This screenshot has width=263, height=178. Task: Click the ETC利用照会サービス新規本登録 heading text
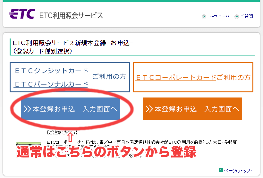(x=73, y=43)
